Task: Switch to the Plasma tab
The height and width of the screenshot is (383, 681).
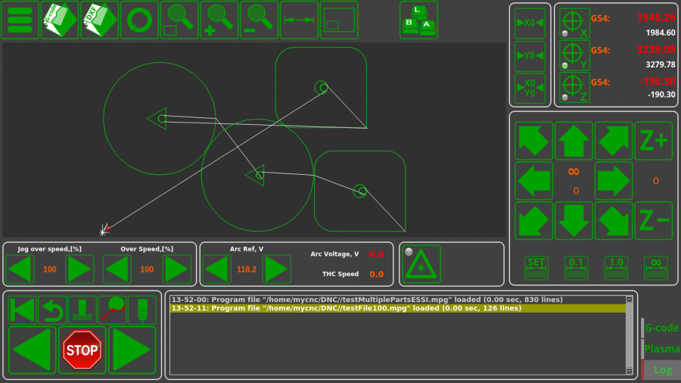Action: pos(661,349)
